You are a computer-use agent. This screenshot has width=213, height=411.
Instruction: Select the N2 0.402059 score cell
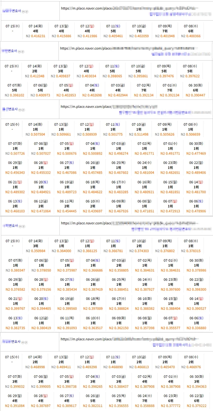(x=139, y=36)
